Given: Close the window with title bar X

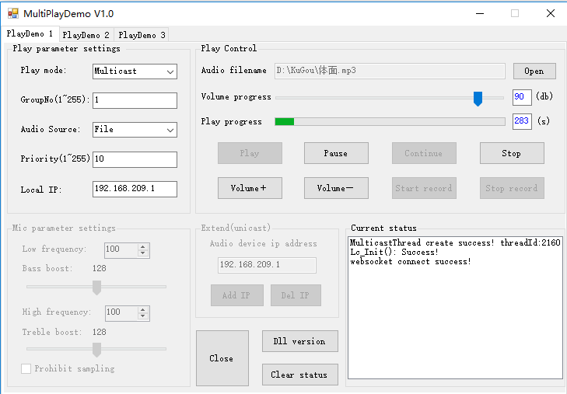Looking at the screenshot, I should [x=550, y=14].
